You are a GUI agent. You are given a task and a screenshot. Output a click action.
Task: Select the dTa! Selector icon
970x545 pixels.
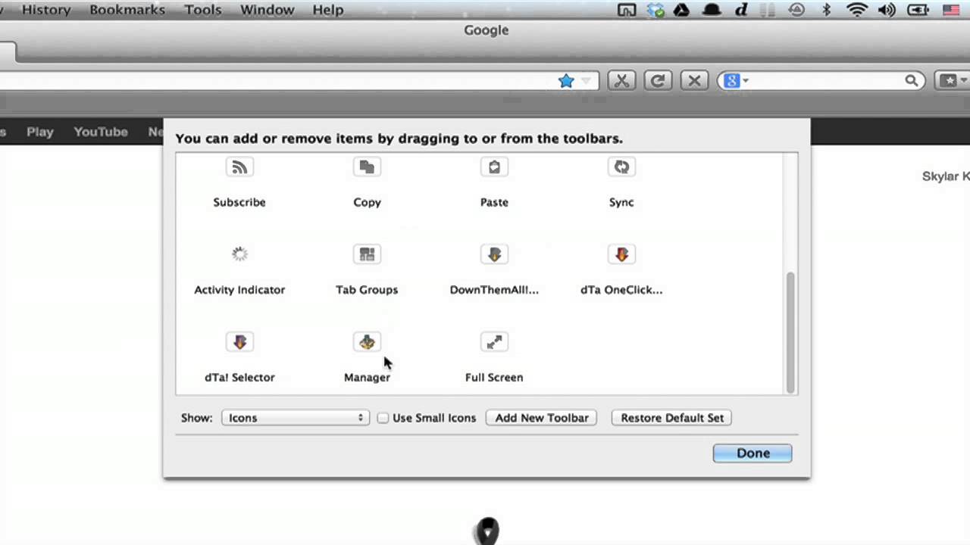pos(239,342)
